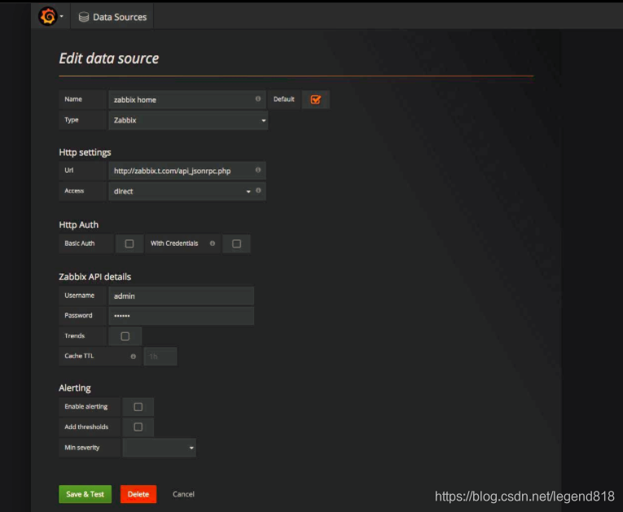Click the 'Zabbix API details' heading

coord(95,277)
